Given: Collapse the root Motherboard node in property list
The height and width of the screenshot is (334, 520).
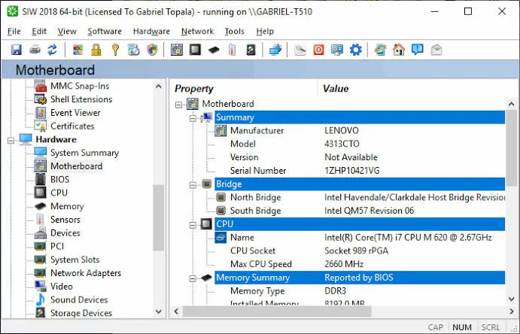Looking at the screenshot, I should coord(178,105).
